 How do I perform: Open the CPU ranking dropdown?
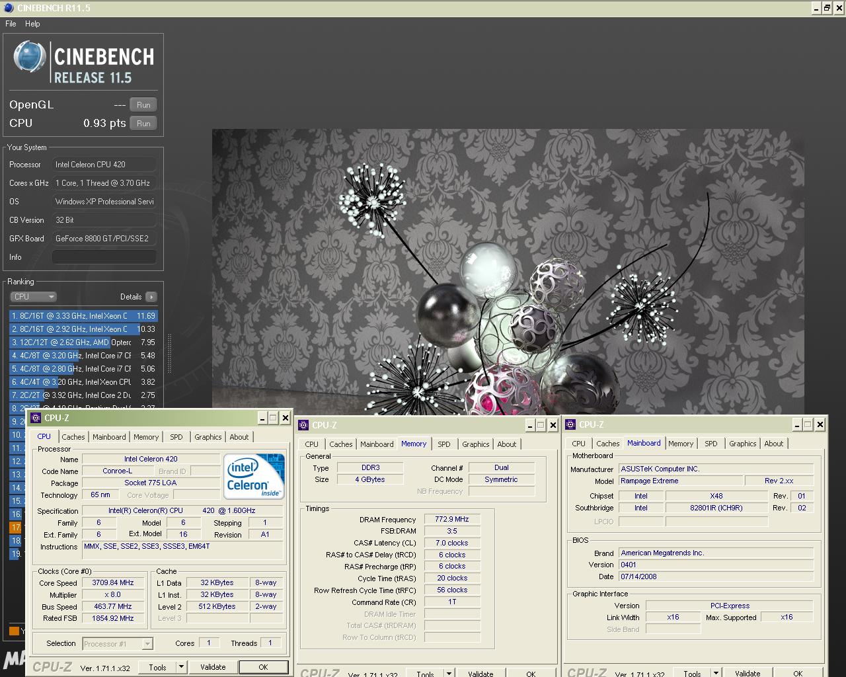33,297
